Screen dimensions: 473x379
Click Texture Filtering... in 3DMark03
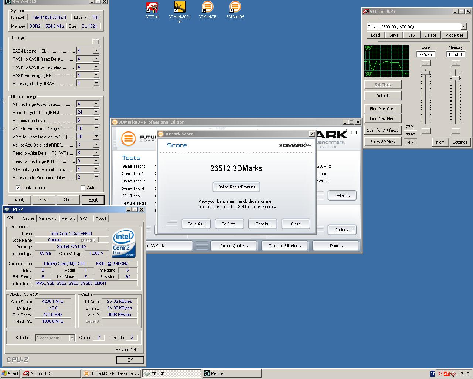pyautogui.click(x=286, y=246)
